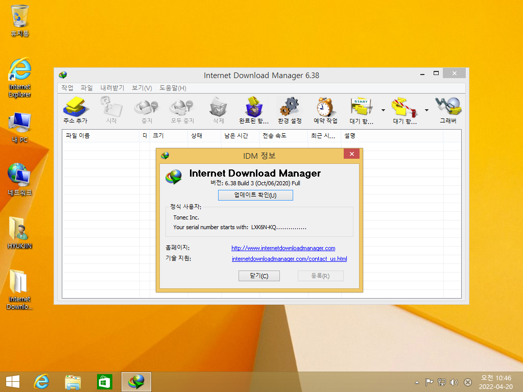Viewport: 523px width, 392px height.
Task: Close the IDM 정보 dialog with X
Action: click(351, 154)
